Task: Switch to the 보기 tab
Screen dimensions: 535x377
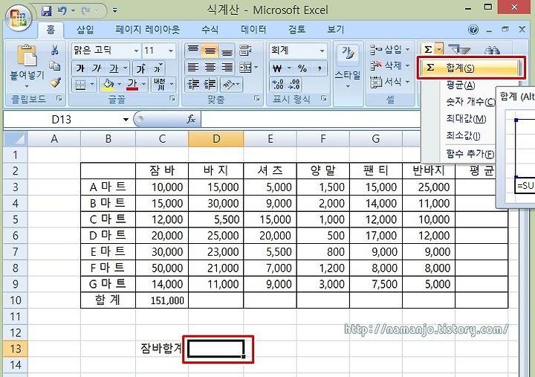Action: click(x=336, y=30)
